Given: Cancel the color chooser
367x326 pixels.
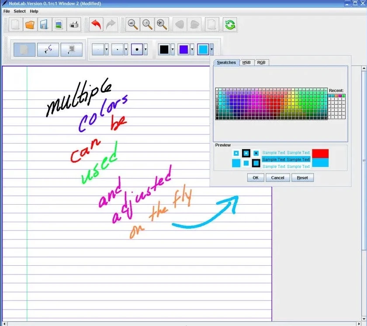Looking at the screenshot, I should [277, 178].
